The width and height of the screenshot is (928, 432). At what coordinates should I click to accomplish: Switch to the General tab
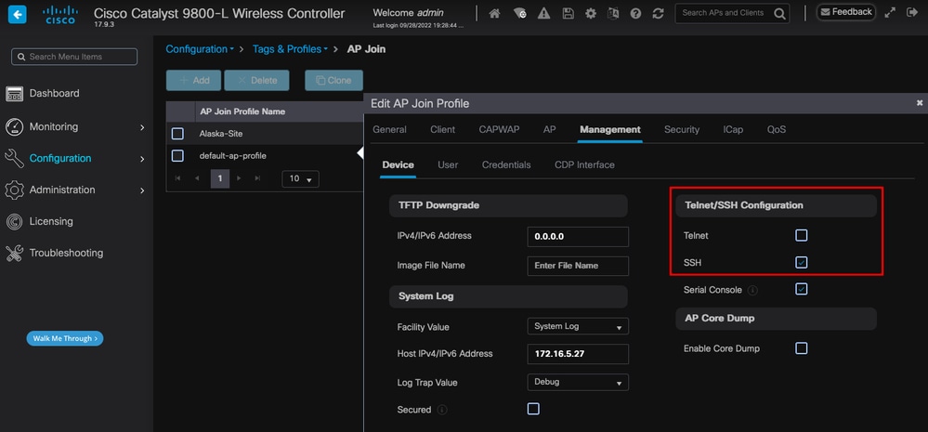click(389, 130)
